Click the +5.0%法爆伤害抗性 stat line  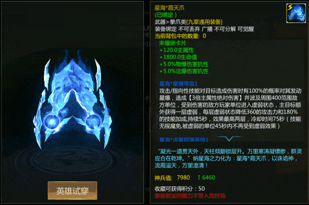point(184,71)
